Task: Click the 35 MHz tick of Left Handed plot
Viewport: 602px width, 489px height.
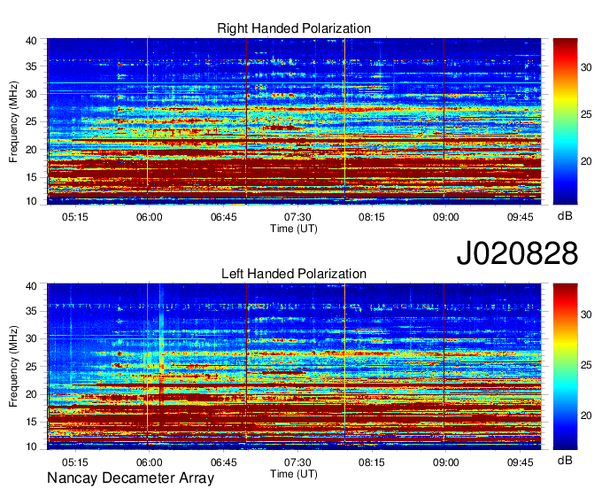Action: (x=31, y=311)
